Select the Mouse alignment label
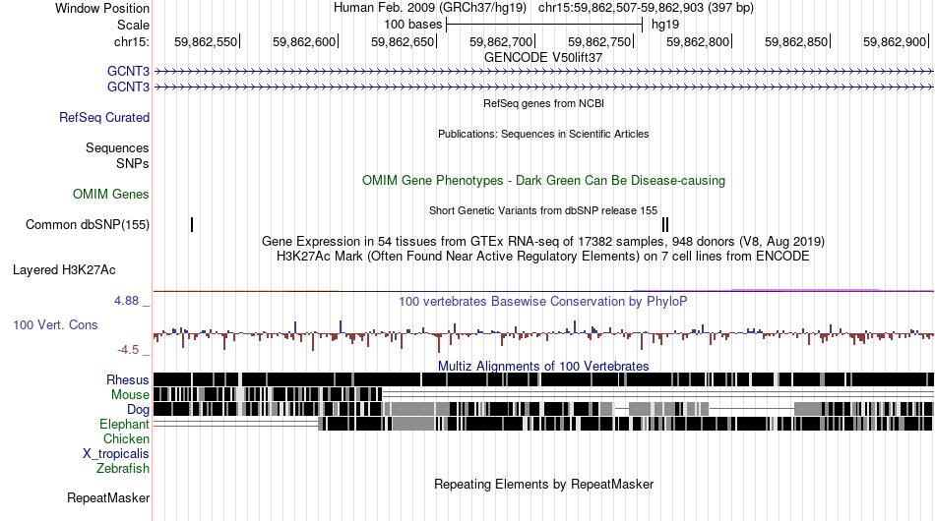This screenshot has width=935, height=521. click(x=130, y=395)
